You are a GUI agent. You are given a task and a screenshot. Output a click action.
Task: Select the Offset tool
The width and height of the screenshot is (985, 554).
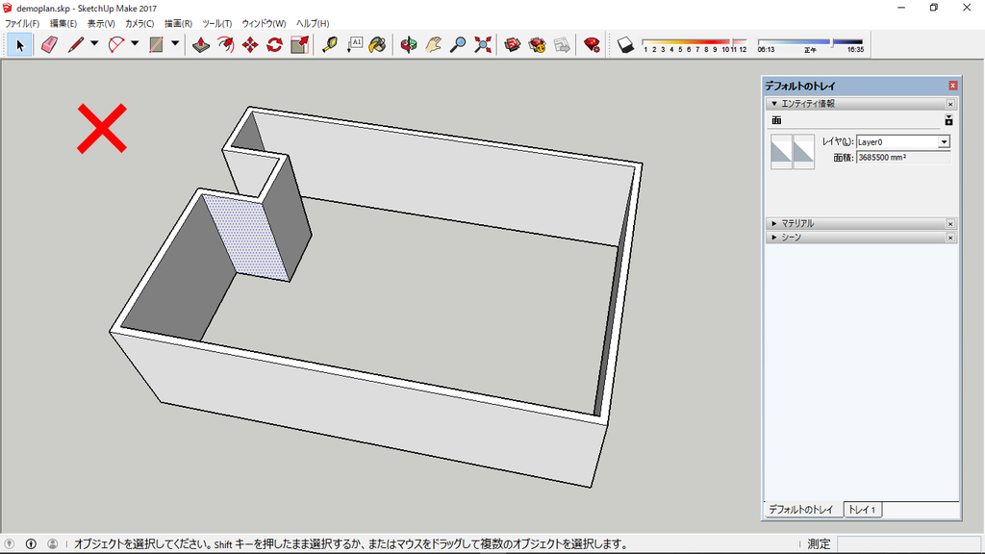[225, 44]
